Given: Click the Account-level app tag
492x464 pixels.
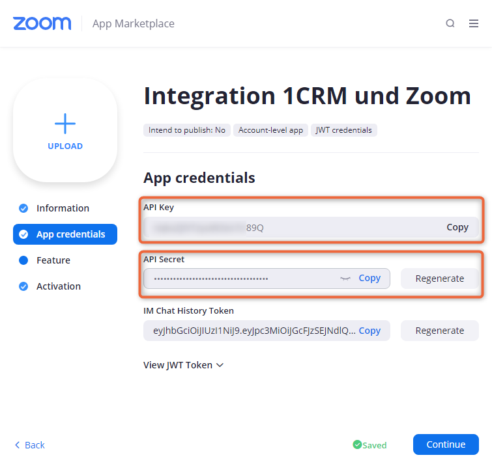Looking at the screenshot, I should pos(270,130).
